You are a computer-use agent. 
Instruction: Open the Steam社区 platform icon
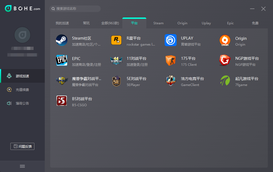pos(62,40)
